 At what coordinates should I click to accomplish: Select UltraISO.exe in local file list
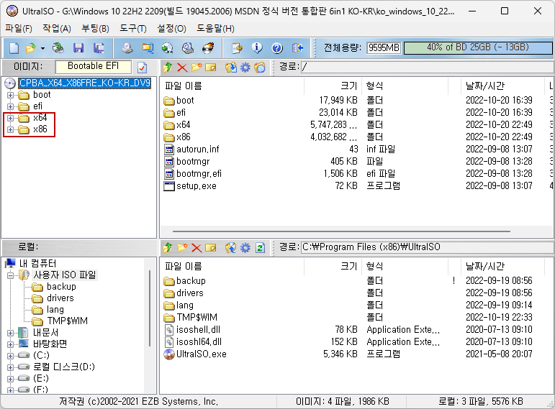point(195,354)
